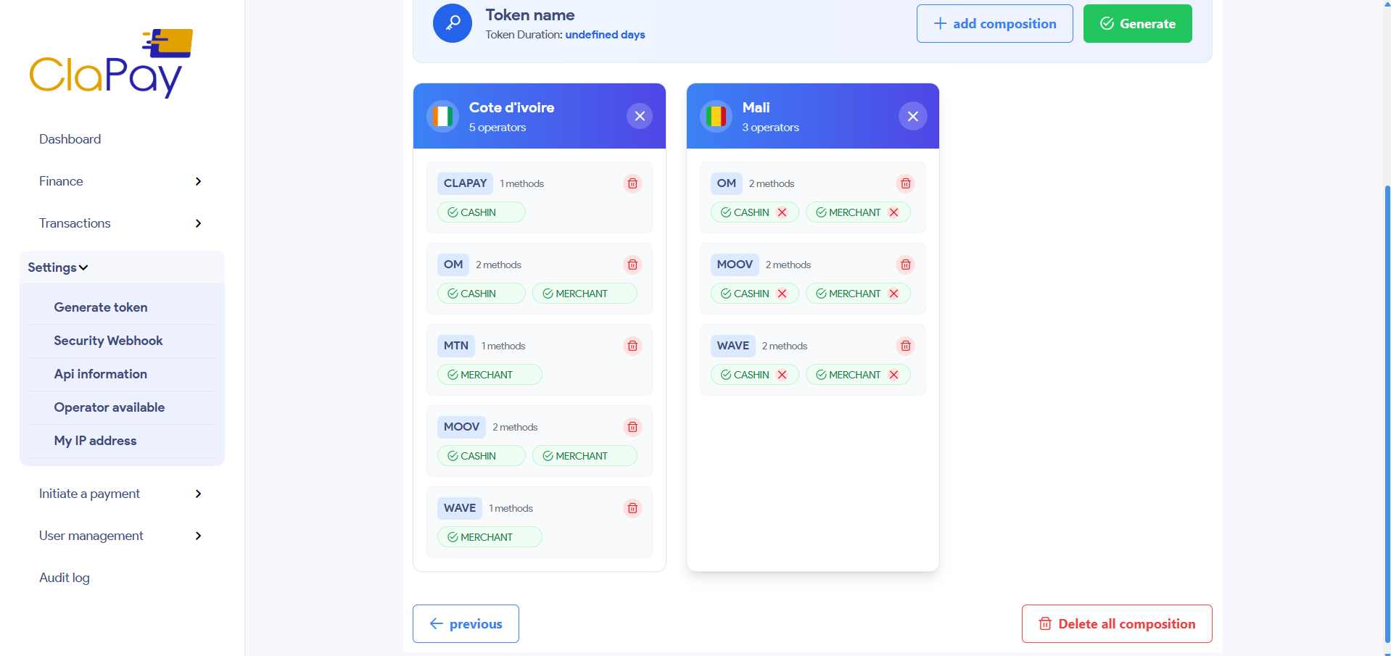Delete the CLAPAY operator using its trash icon
Viewport: 1391px width, 656px height.
tap(632, 183)
